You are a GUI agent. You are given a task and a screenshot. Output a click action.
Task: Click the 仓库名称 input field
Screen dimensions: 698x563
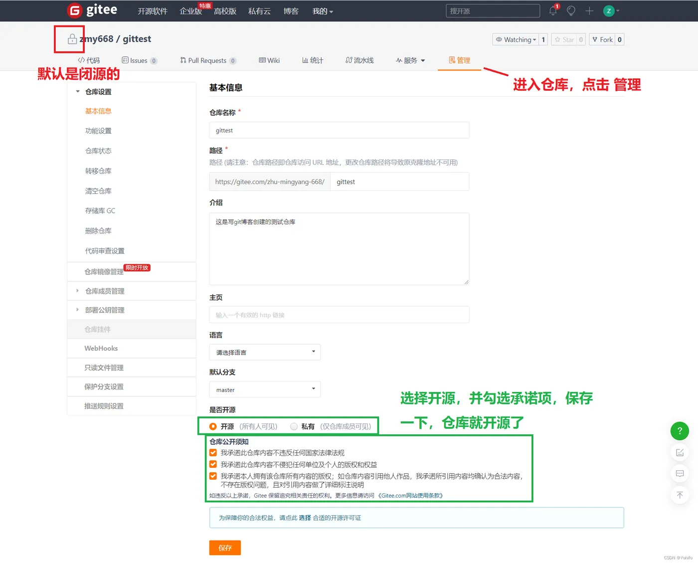pyautogui.click(x=339, y=130)
